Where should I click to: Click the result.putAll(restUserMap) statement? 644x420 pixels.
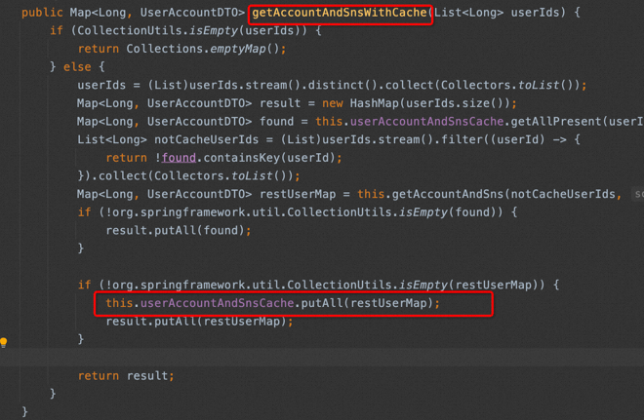(x=200, y=322)
